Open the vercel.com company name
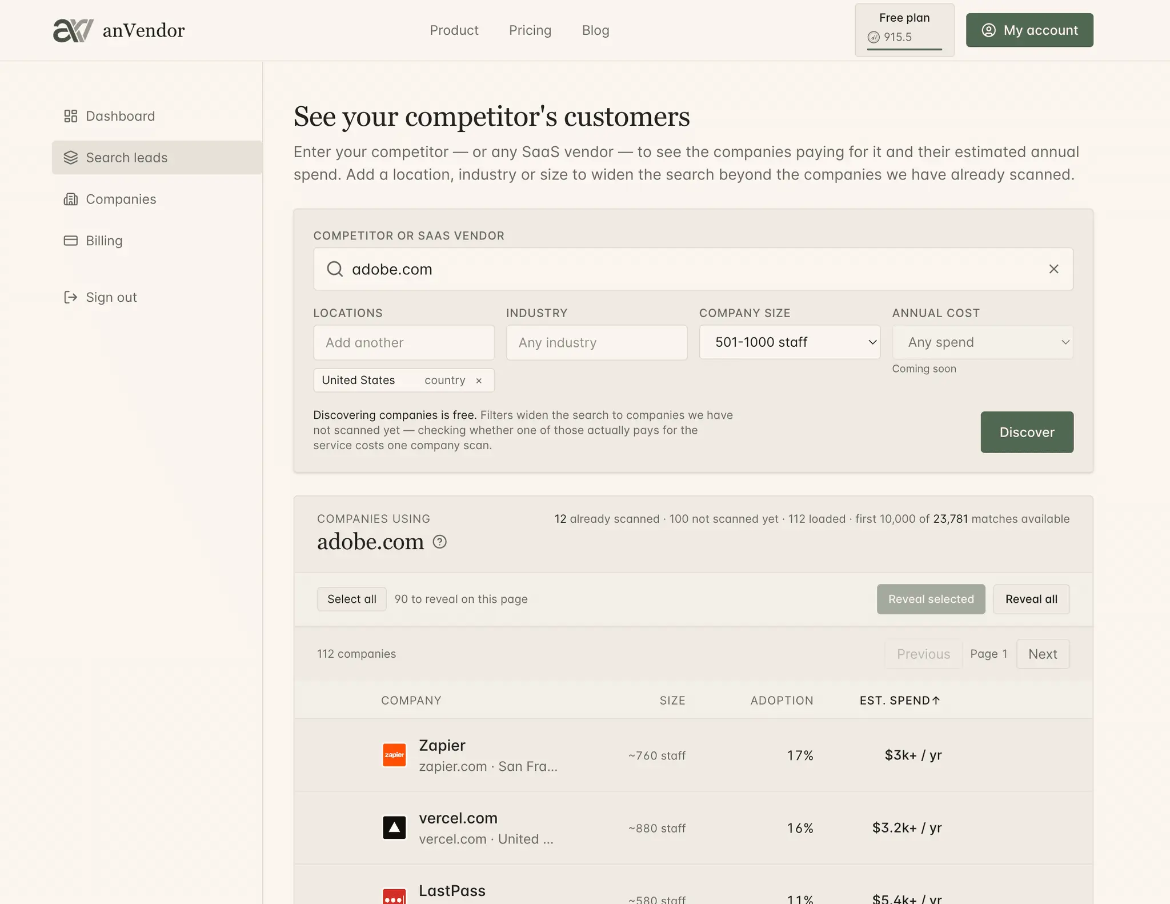 coord(458,818)
